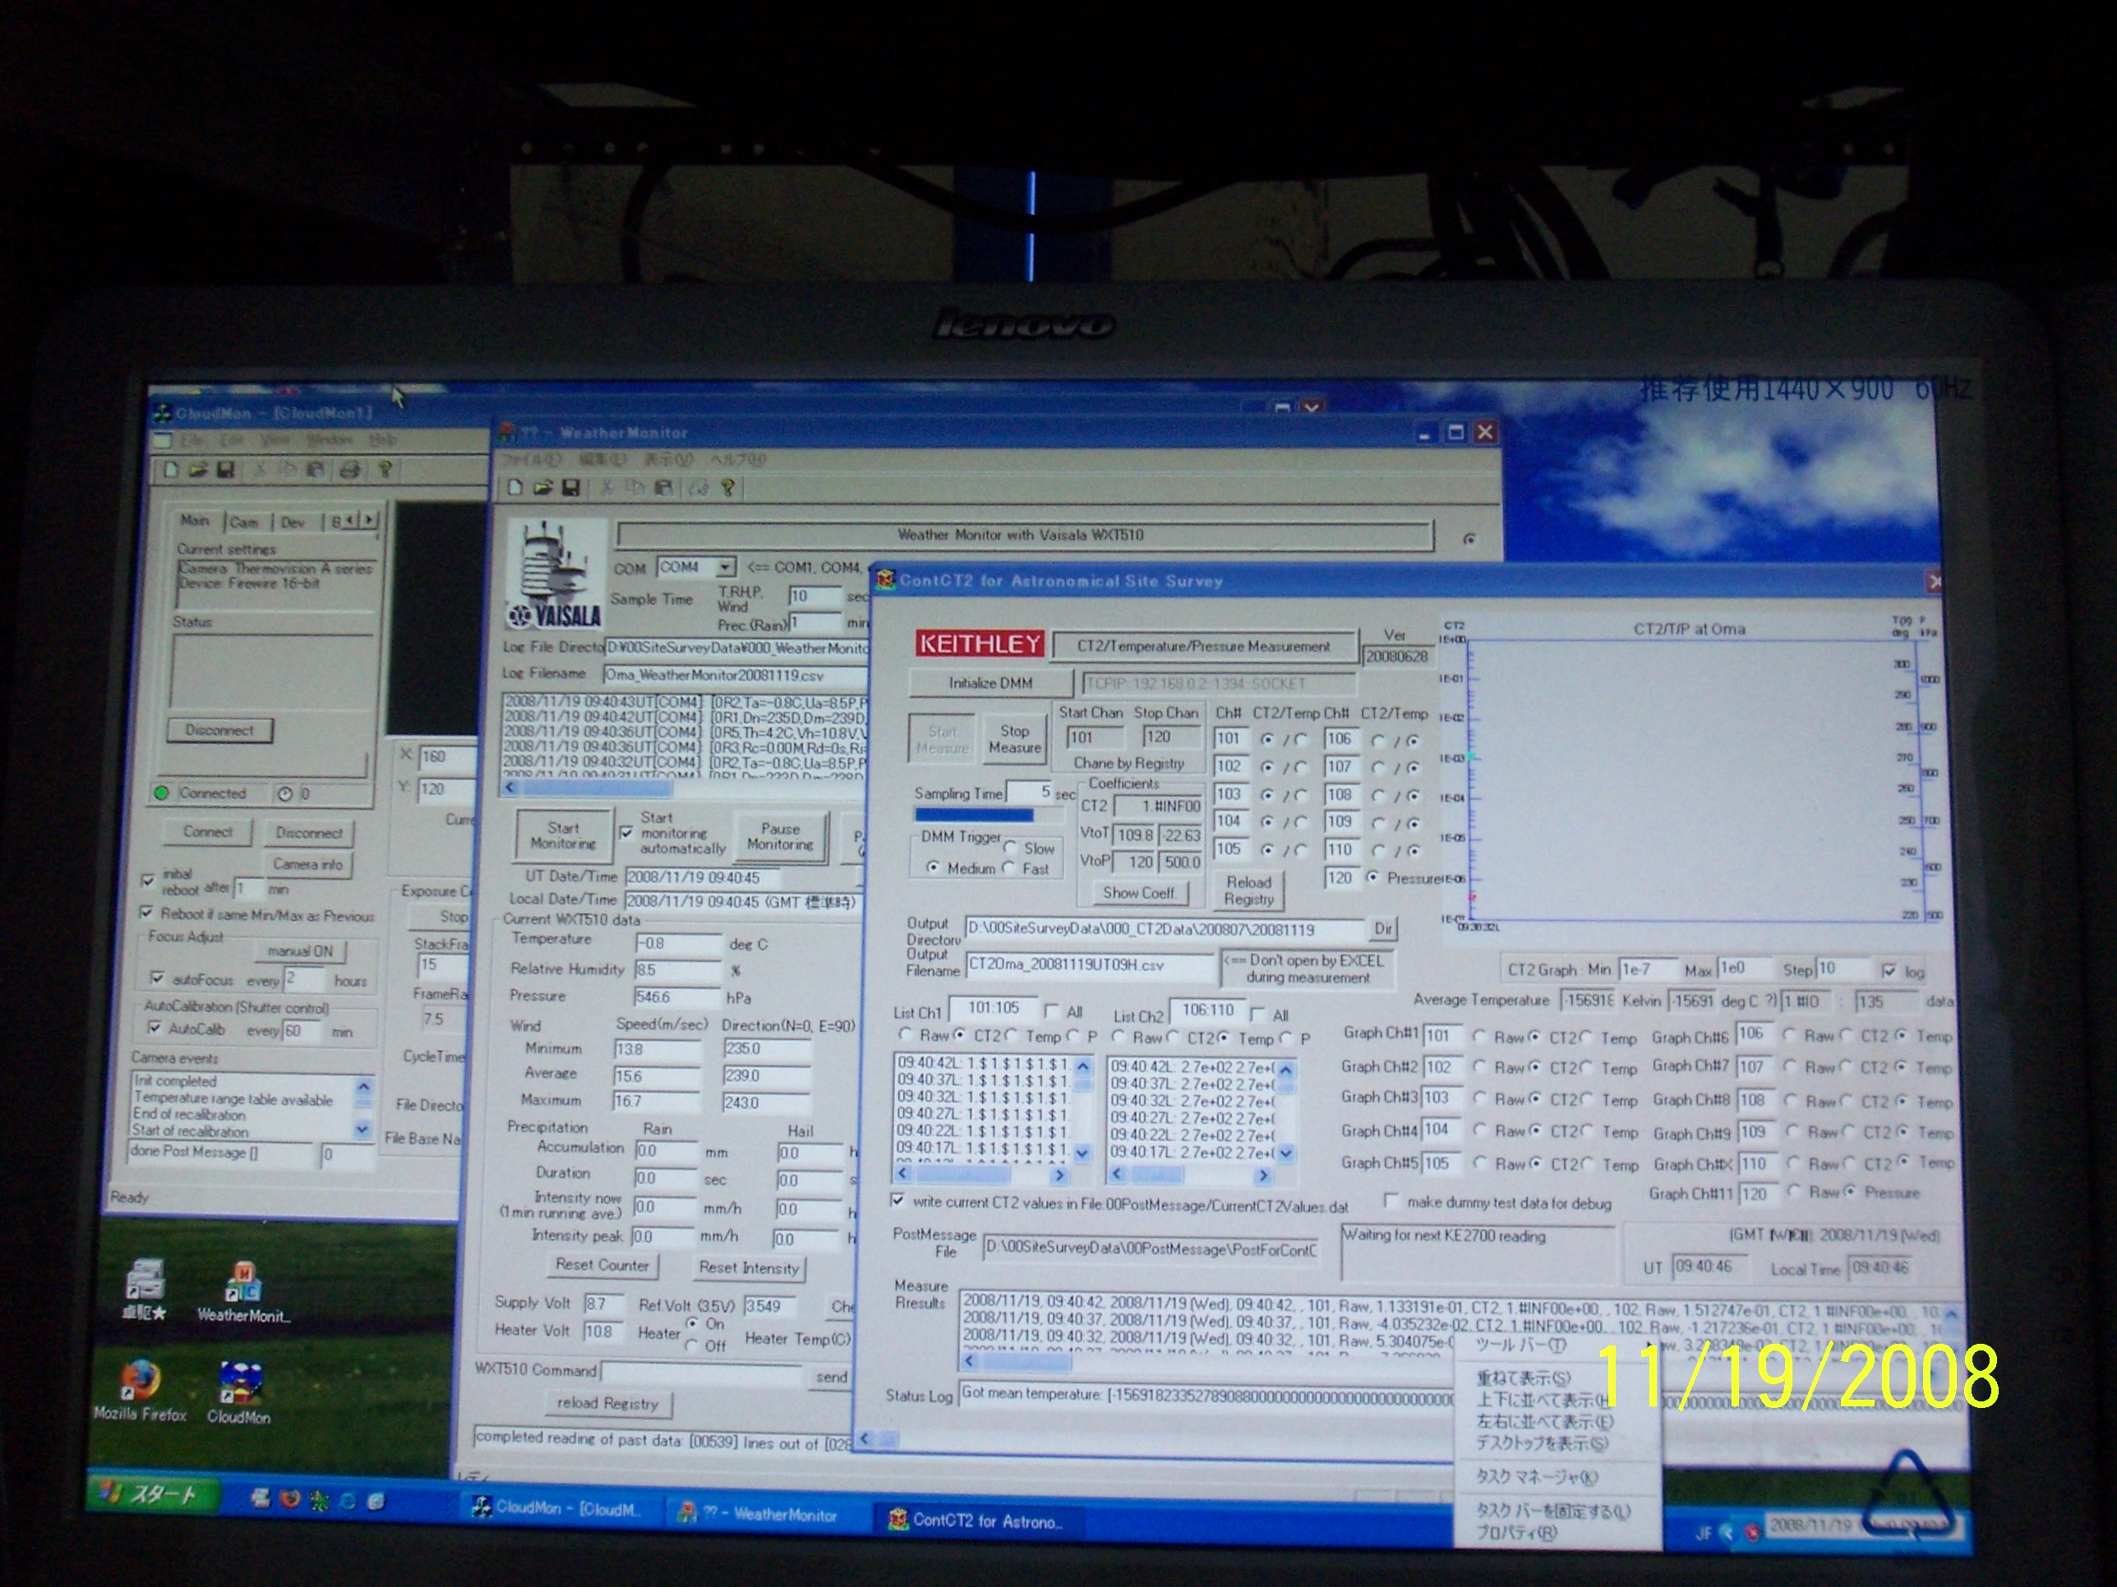This screenshot has height=1587, width=2117.
Task: Expand the COM4 port dropdown
Action: click(x=725, y=568)
